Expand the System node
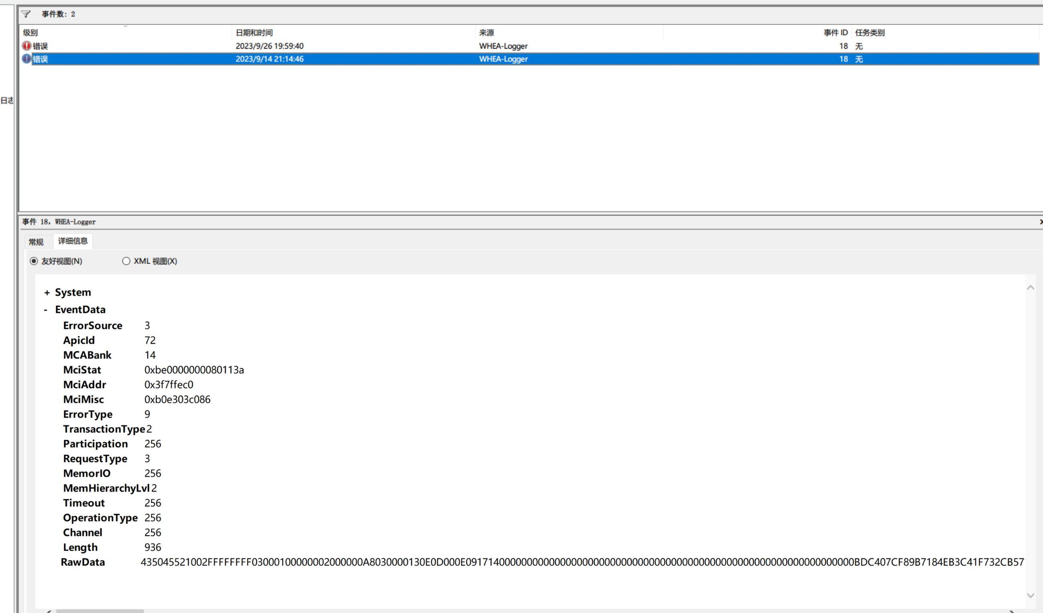The width and height of the screenshot is (1043, 613). 47,293
